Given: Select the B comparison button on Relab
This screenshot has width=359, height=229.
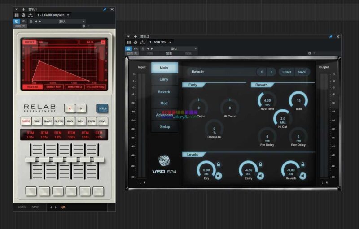Looking at the screenshot, I should 81,108.
